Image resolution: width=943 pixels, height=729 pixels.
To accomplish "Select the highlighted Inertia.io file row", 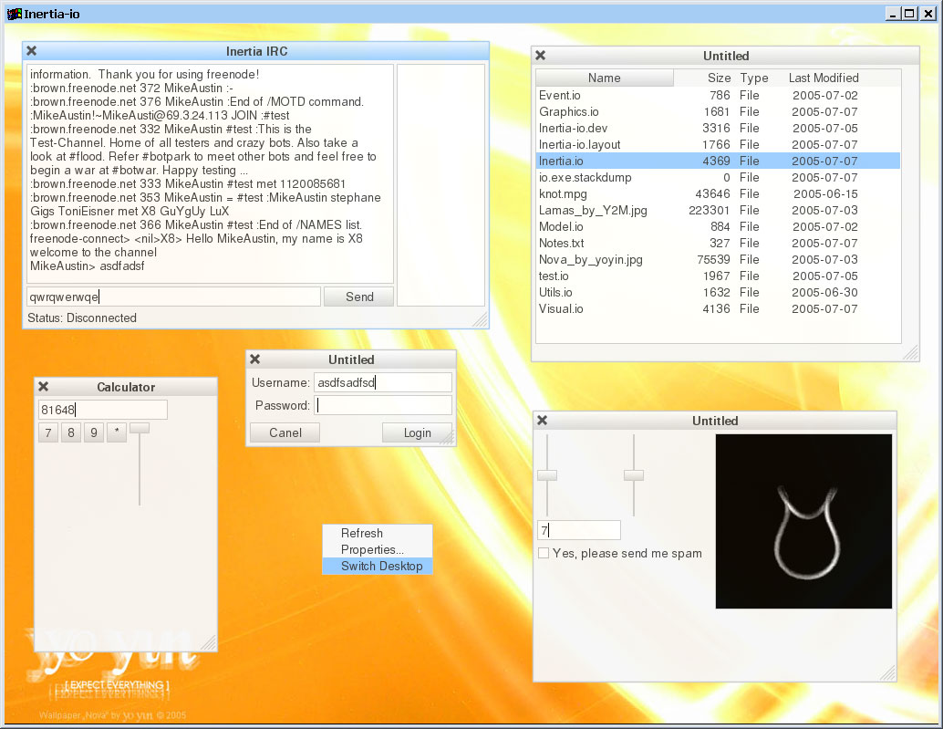I will click(x=718, y=161).
